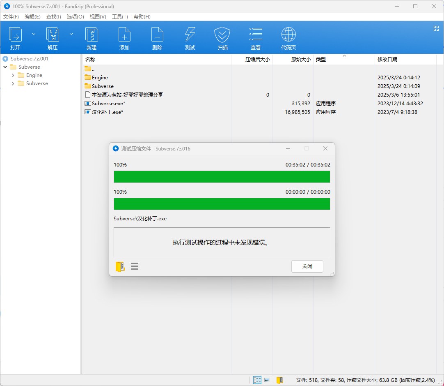This screenshot has width=444, height=386.
Task: Click the 关闭 button in test dialog
Action: point(307,266)
